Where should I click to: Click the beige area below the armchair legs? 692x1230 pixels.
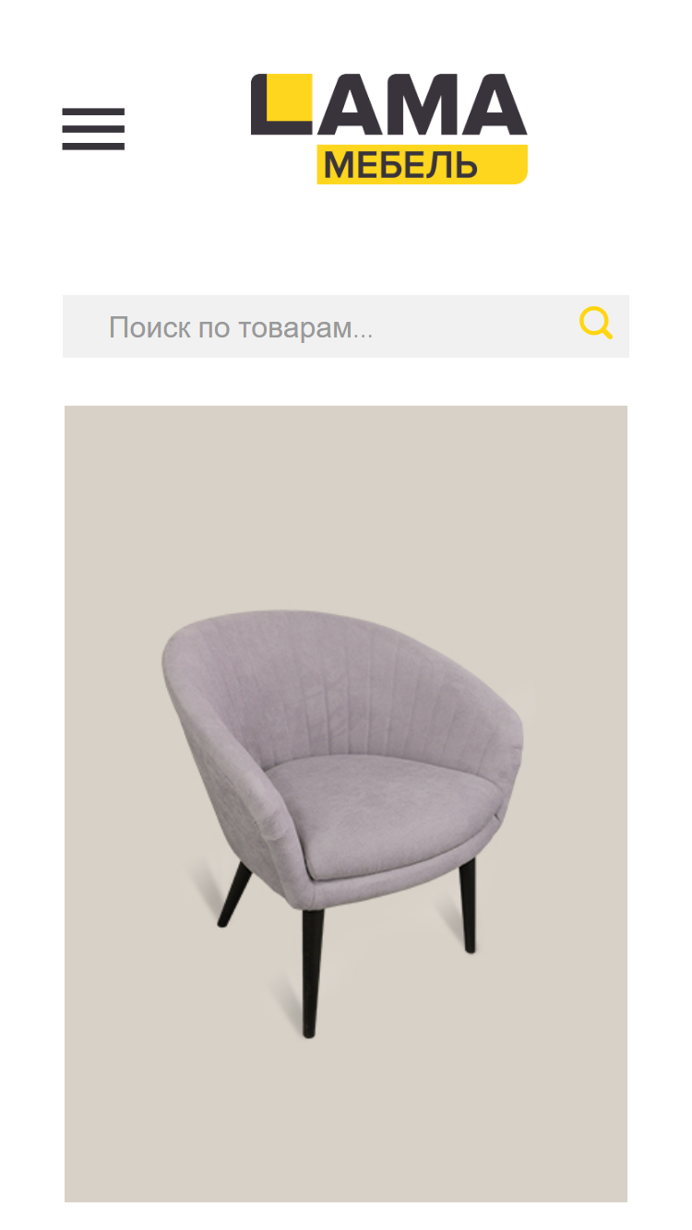click(x=346, y=1120)
